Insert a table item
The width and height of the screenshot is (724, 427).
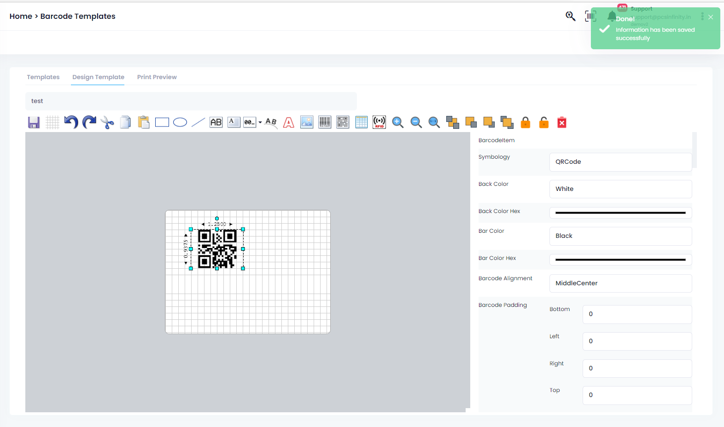pos(362,122)
